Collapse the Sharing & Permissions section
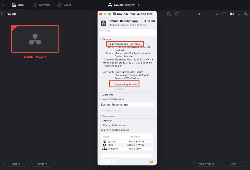This screenshot has width=250, height=170. (101, 125)
